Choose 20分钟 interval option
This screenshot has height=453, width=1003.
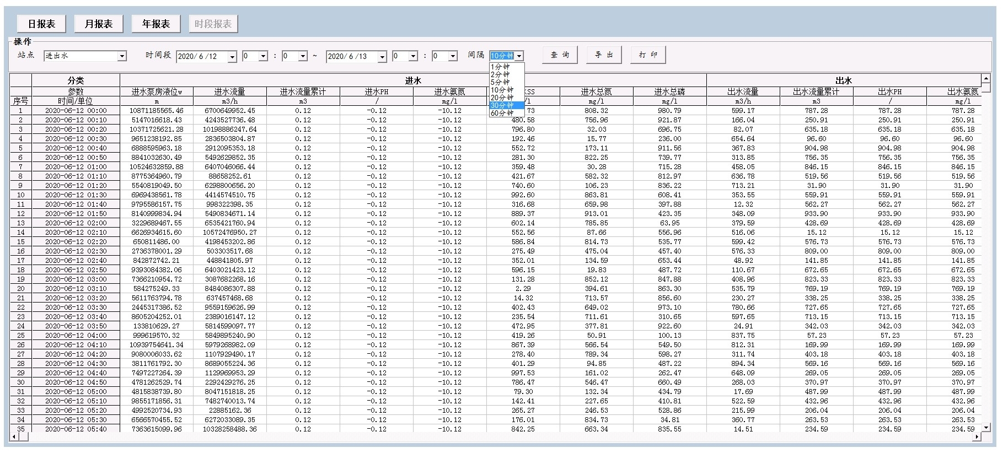tap(506, 98)
